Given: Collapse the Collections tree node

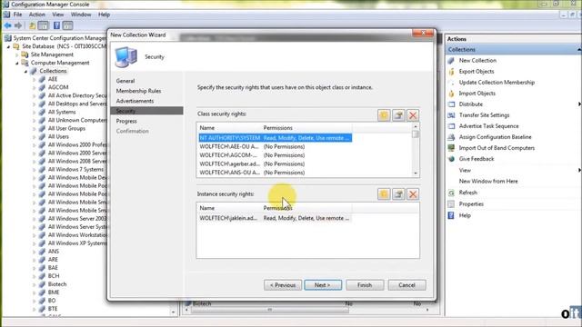Looking at the screenshot, I should pos(26,71).
